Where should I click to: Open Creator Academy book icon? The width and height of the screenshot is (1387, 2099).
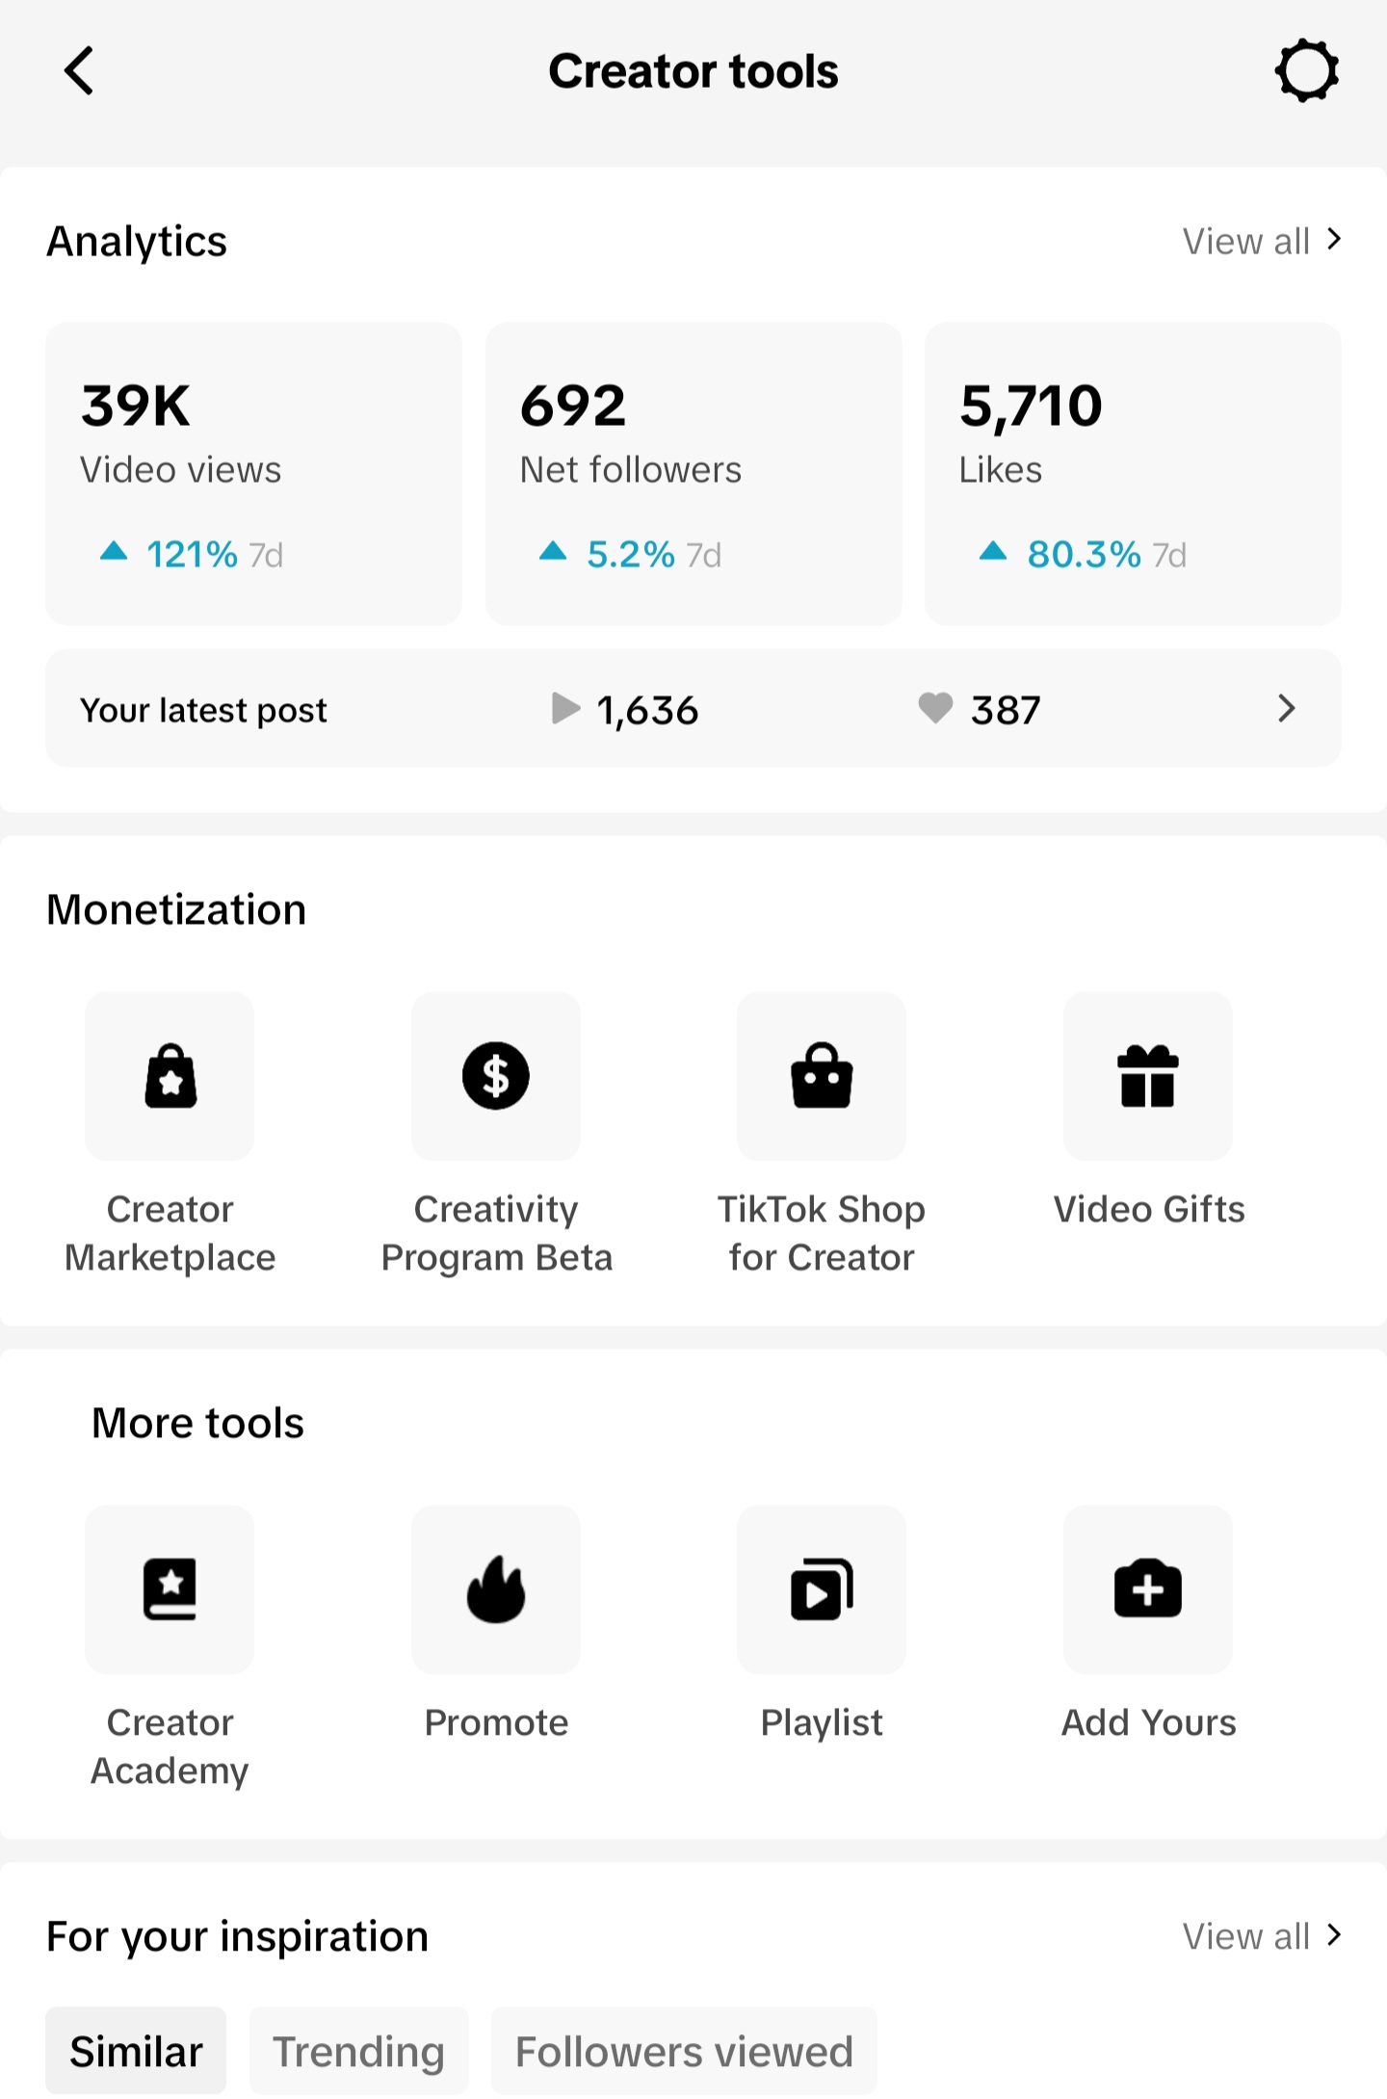coord(170,1589)
